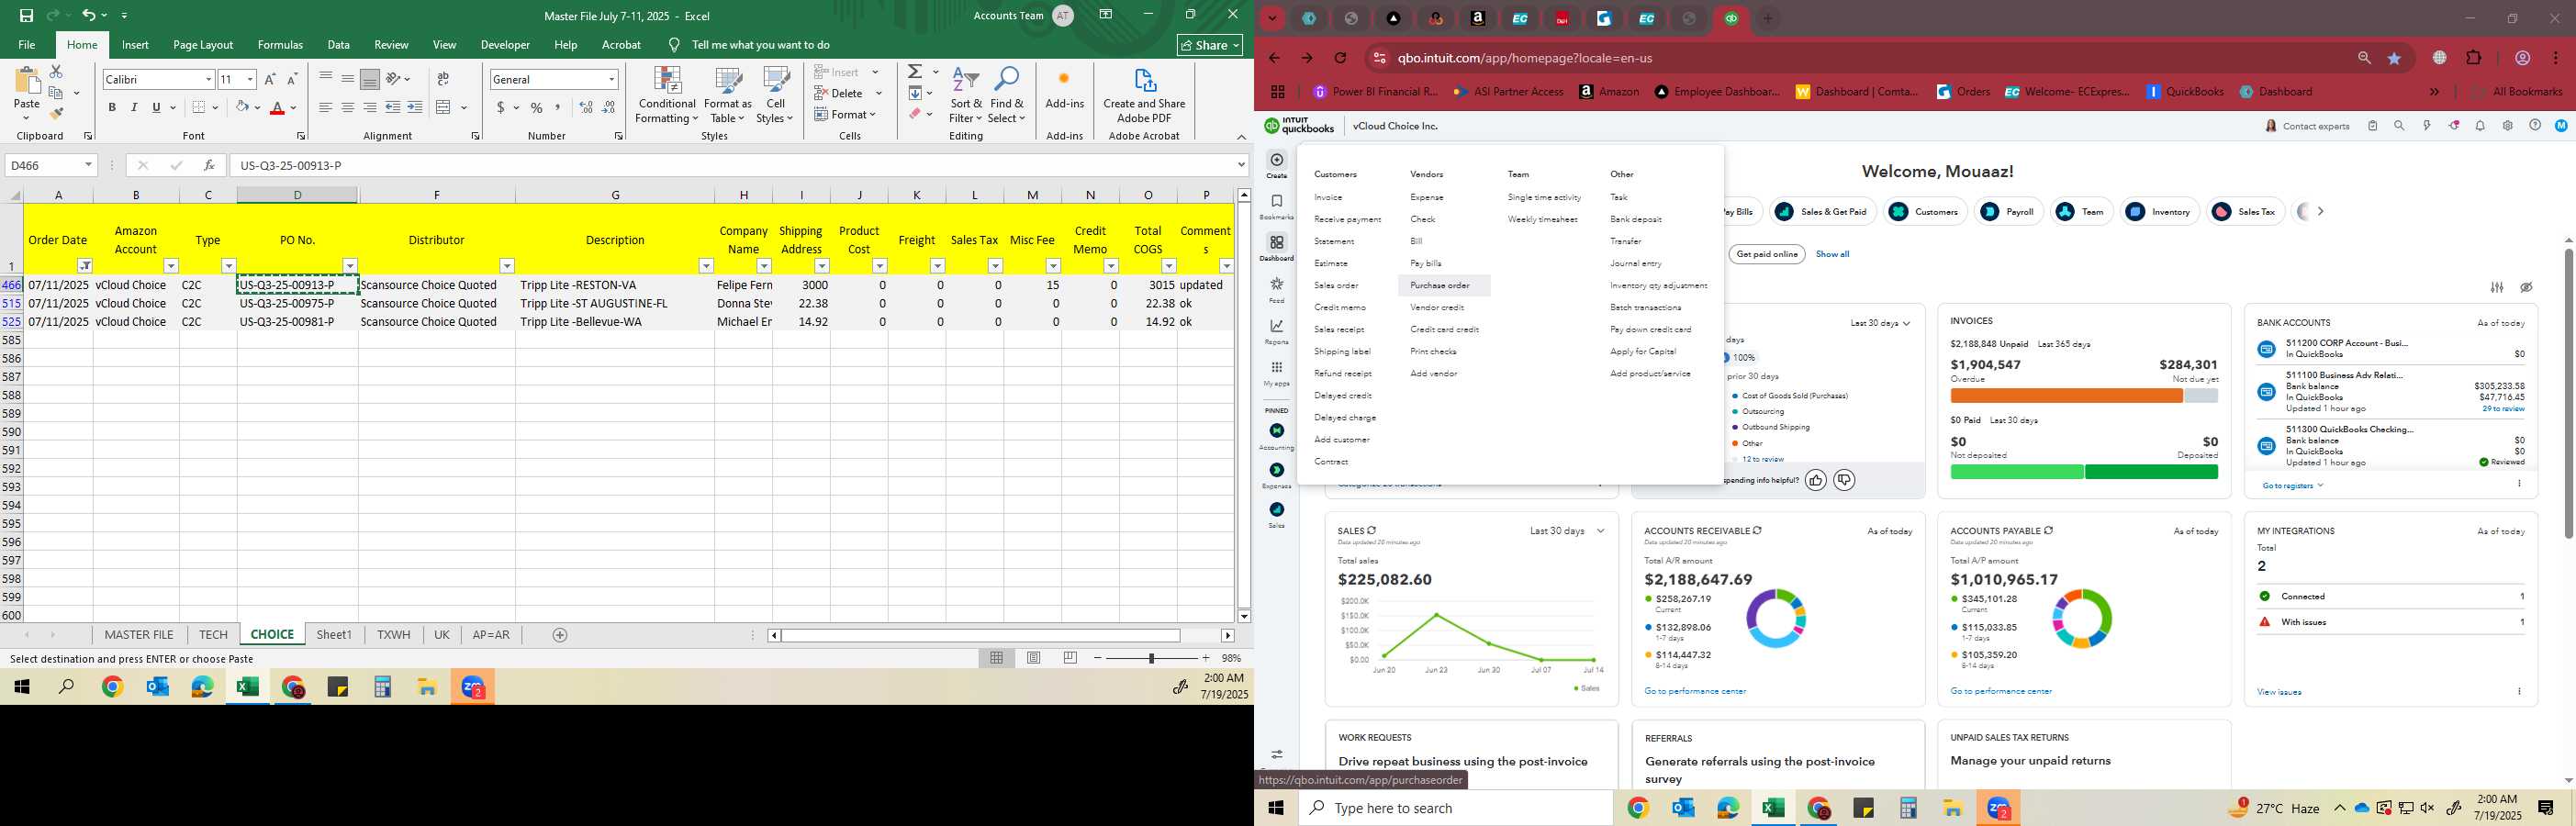Click the Share button in Excel

click(1210, 45)
